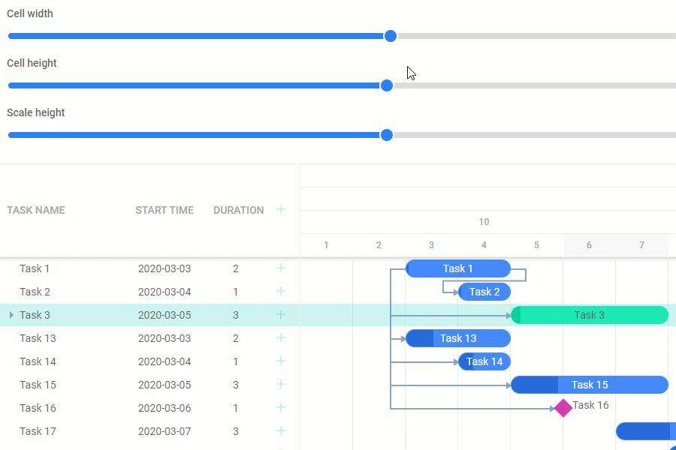Select the Task 2 row name

[x=35, y=292]
